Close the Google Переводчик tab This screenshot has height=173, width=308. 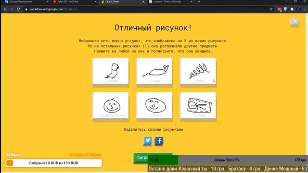(48, 1)
